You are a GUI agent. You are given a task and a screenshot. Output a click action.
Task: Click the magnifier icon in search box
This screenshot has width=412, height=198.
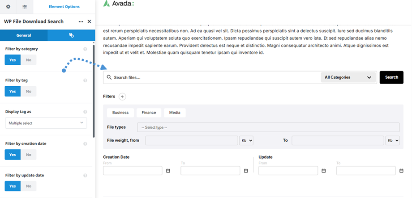pos(109,77)
